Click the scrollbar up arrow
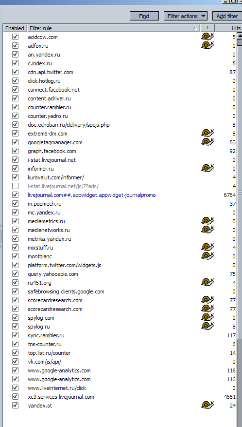Image resolution: width=242 pixels, height=427 pixels. (240, 36)
